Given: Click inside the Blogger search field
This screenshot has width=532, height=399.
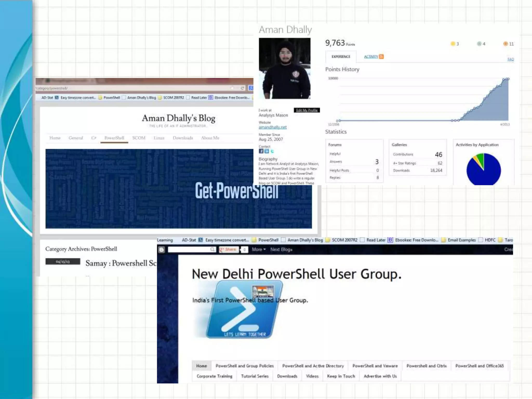Looking at the screenshot, I should coord(189,250).
